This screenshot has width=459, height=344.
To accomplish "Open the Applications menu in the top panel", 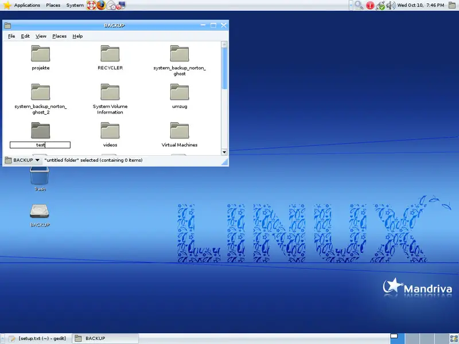I will (x=27, y=5).
